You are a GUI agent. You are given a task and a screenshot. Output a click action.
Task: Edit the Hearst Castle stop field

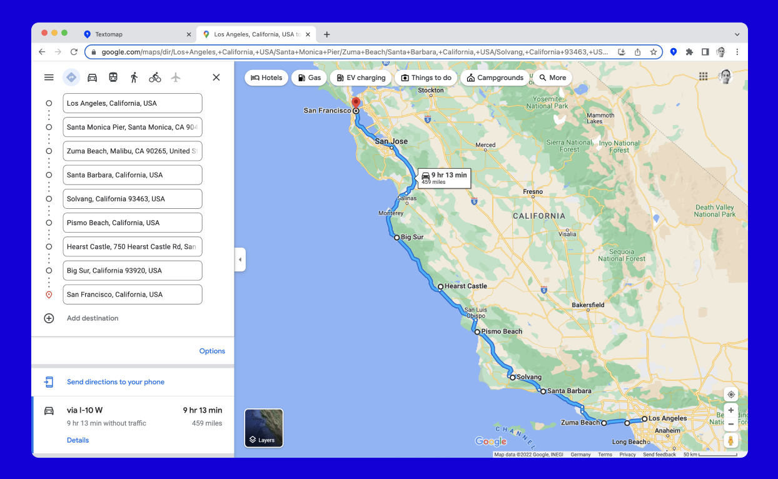point(133,246)
